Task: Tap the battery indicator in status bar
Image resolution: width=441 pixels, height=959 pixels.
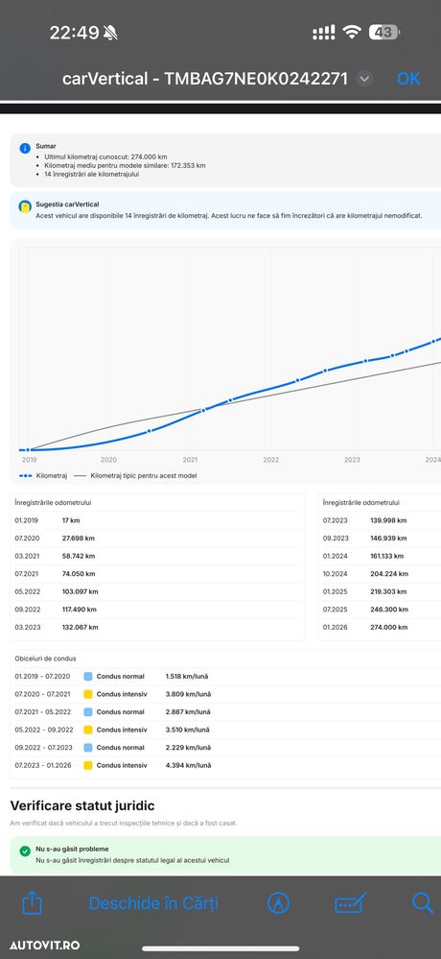Action: [383, 32]
